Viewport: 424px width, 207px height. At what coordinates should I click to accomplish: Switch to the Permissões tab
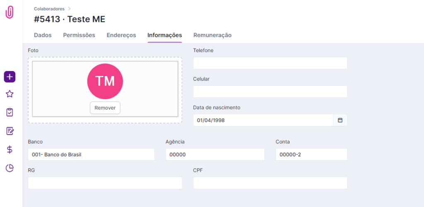pos(79,35)
